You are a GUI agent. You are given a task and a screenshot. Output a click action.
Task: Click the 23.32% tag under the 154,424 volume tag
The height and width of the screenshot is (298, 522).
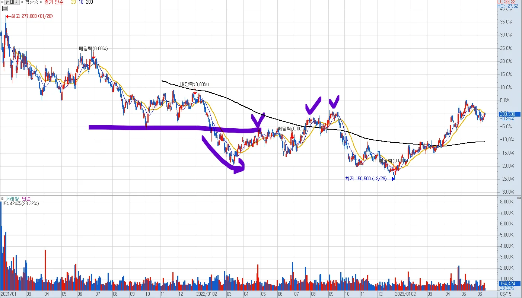(x=507, y=288)
